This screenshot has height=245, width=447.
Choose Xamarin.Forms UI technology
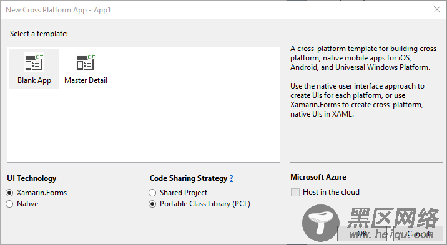coord(9,193)
